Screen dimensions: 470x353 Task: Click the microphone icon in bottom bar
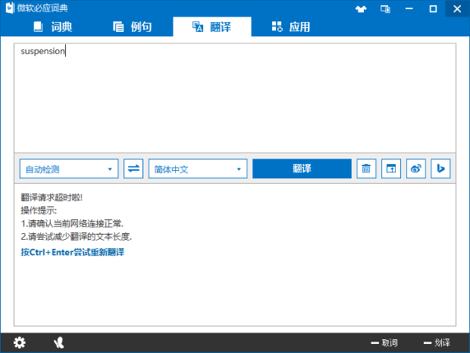(59, 342)
